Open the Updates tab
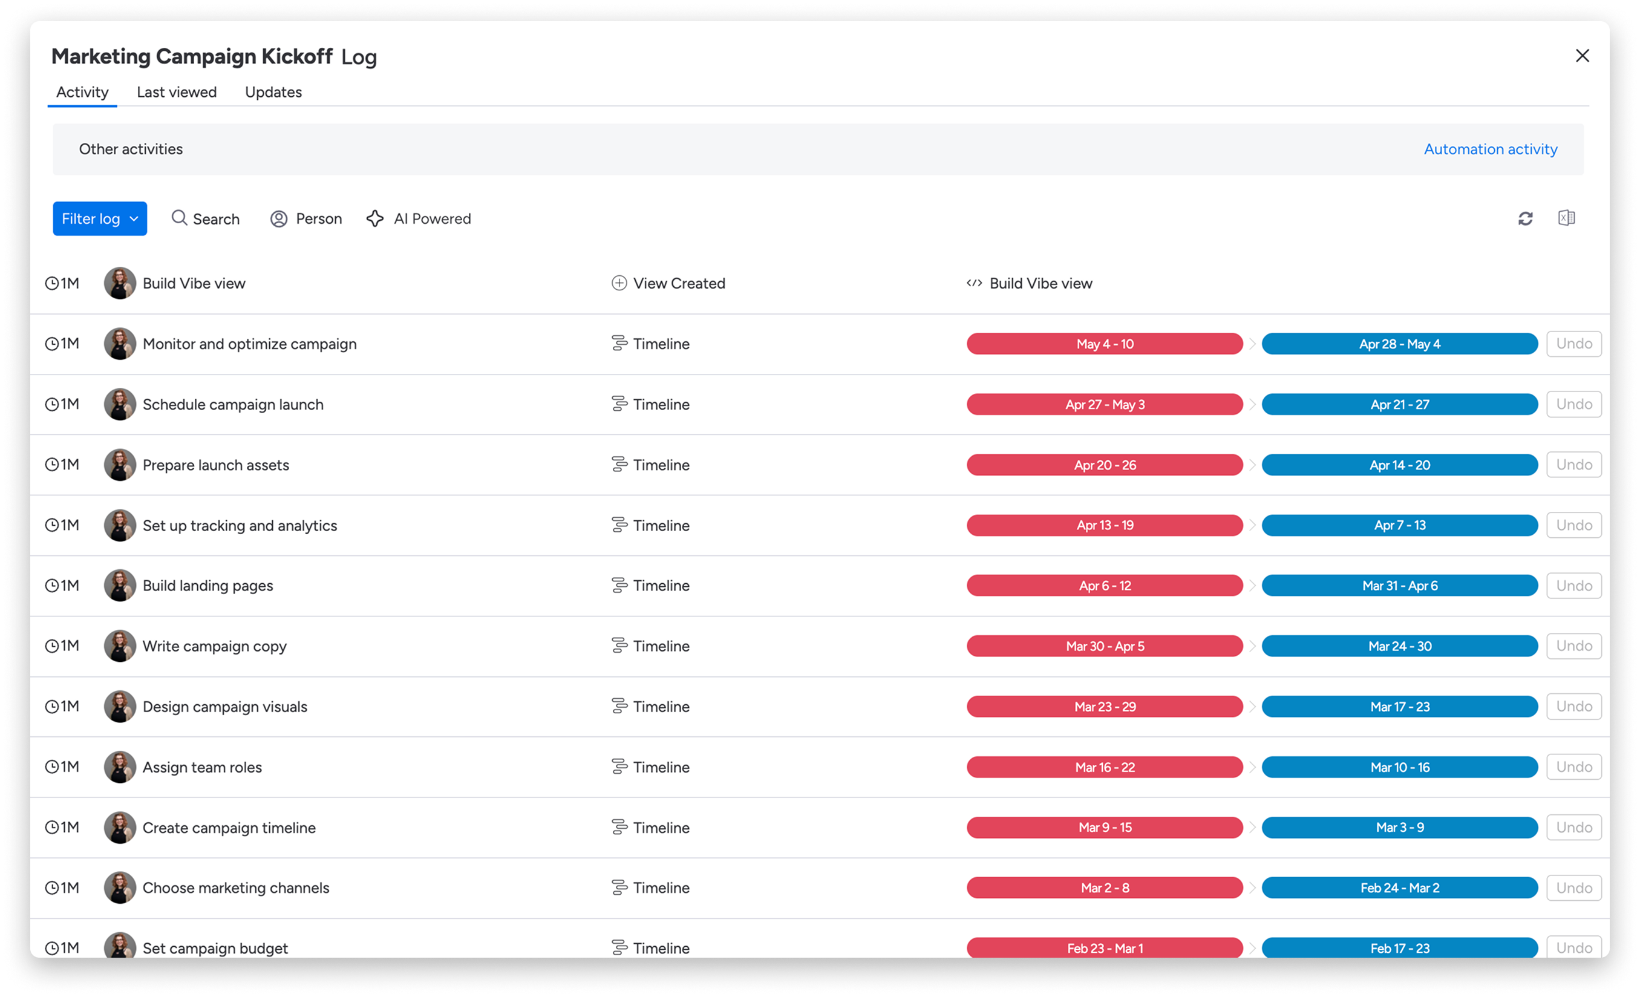This screenshot has width=1640, height=997. (x=273, y=92)
